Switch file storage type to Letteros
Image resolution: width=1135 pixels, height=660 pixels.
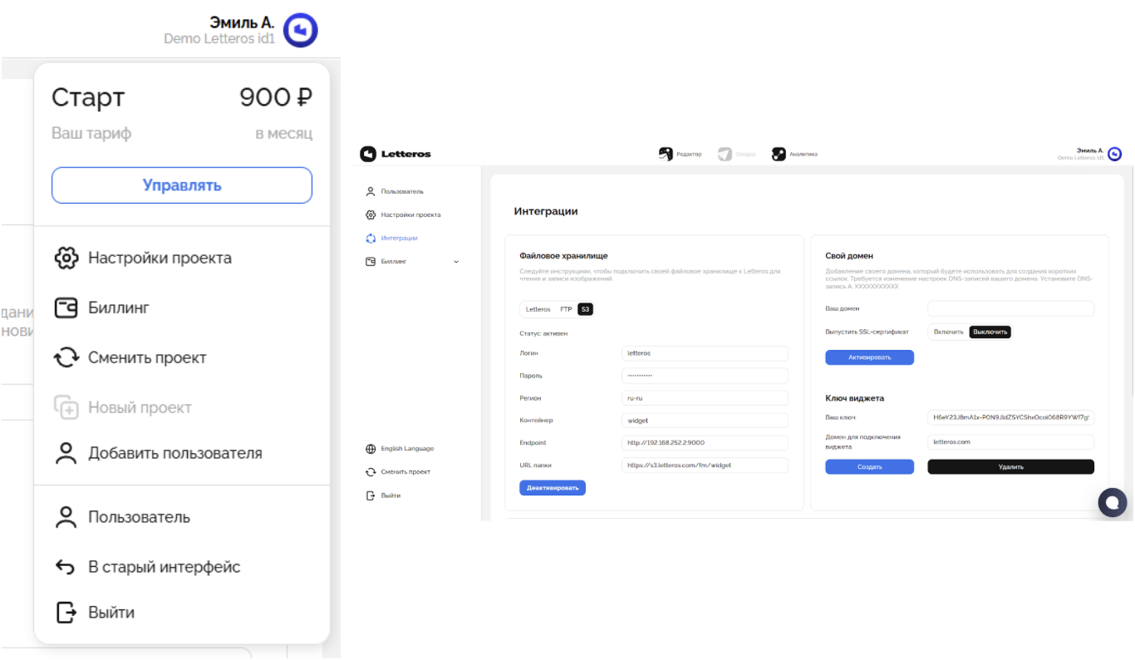(538, 309)
